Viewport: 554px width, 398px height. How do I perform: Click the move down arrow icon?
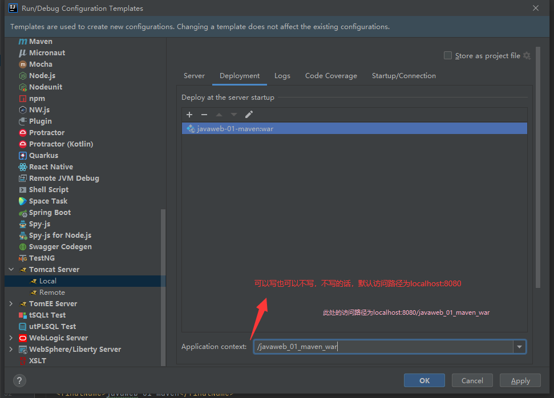pos(234,115)
